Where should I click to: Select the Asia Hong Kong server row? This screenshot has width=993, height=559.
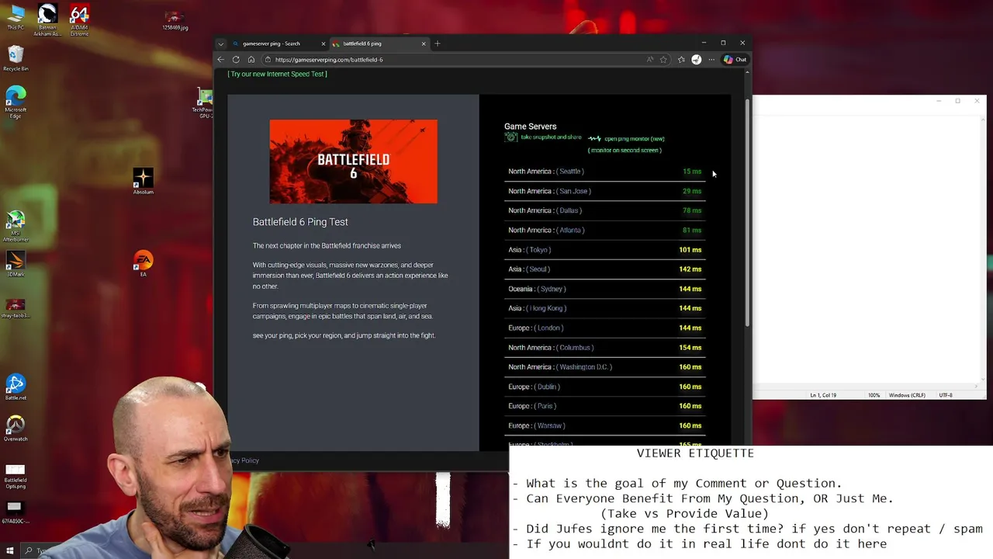(x=605, y=308)
